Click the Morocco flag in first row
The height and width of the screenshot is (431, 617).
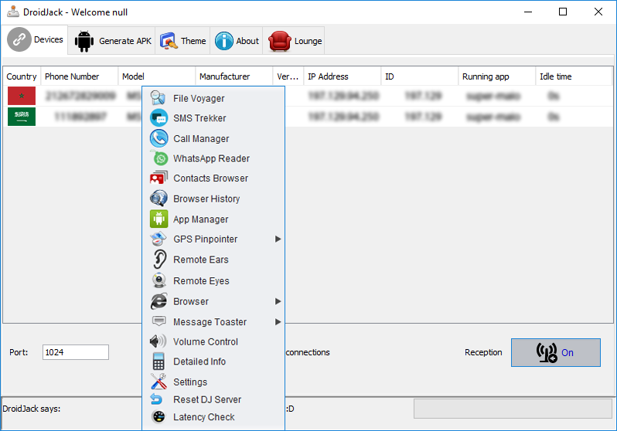pos(22,96)
